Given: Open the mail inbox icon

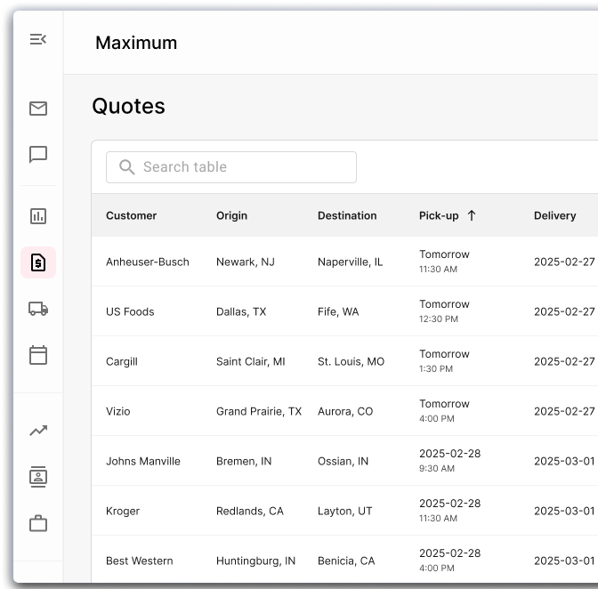Looking at the screenshot, I should tap(38, 109).
